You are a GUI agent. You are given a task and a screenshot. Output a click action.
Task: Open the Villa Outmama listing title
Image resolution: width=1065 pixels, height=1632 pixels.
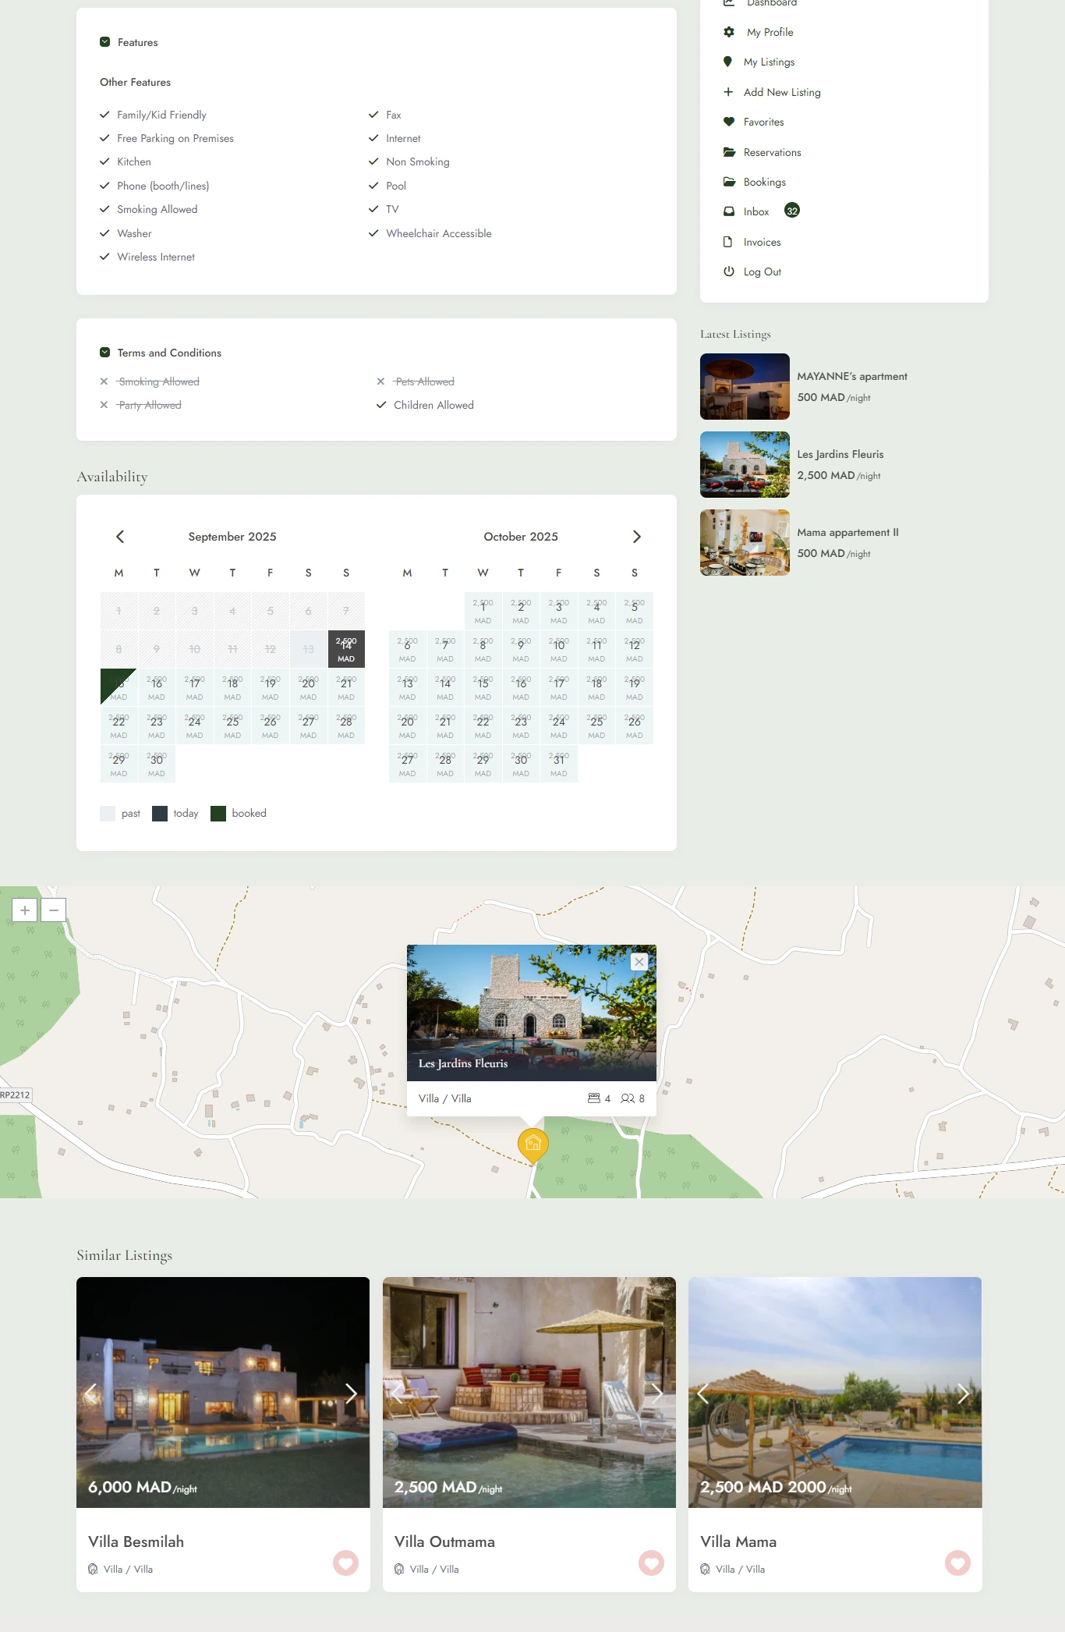[444, 1542]
